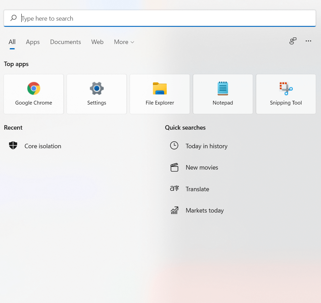Screen dimensions: 321x303
Task: Launch Notepad from Top apps
Action: [x=222, y=94]
